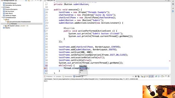
Task: Collapse the ThreadsExample project
Action: [x=2, y=17]
